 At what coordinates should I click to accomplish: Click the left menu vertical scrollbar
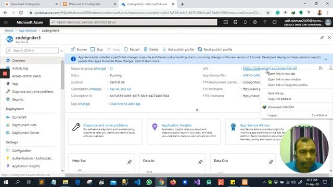(62, 74)
